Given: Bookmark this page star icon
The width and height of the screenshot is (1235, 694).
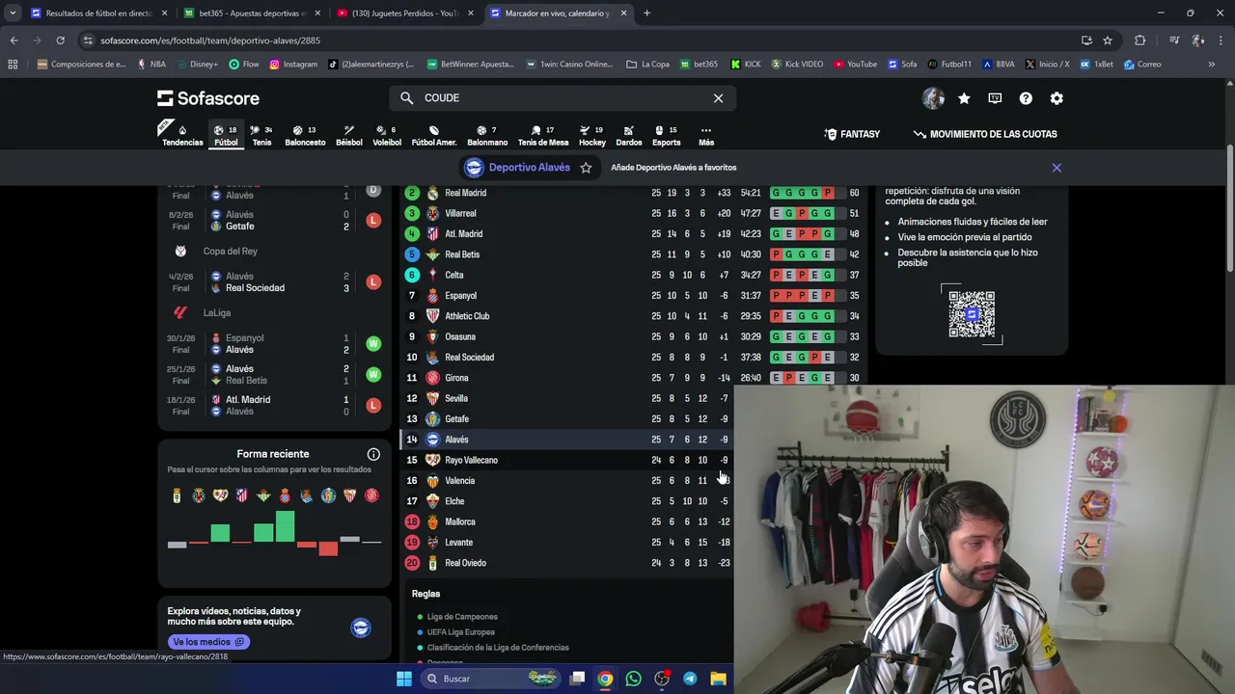Looking at the screenshot, I should [1108, 40].
